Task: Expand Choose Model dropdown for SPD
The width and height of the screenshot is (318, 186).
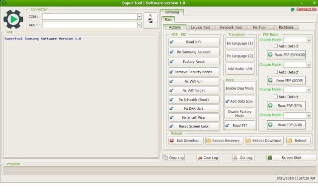Action: click(x=309, y=90)
